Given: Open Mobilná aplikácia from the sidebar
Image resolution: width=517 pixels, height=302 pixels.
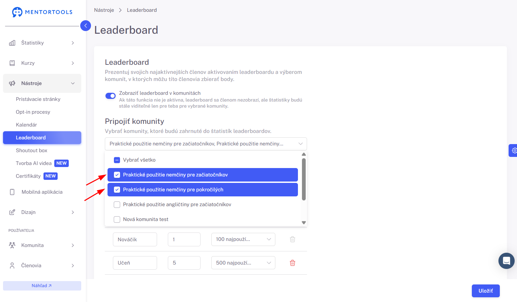Looking at the screenshot, I should point(42,192).
